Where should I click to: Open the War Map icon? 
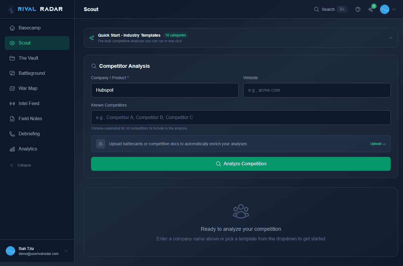pos(12,88)
